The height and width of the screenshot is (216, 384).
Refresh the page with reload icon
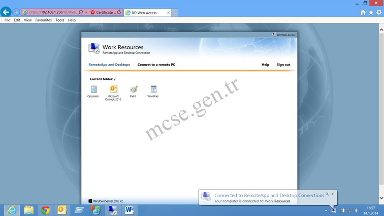[119, 12]
